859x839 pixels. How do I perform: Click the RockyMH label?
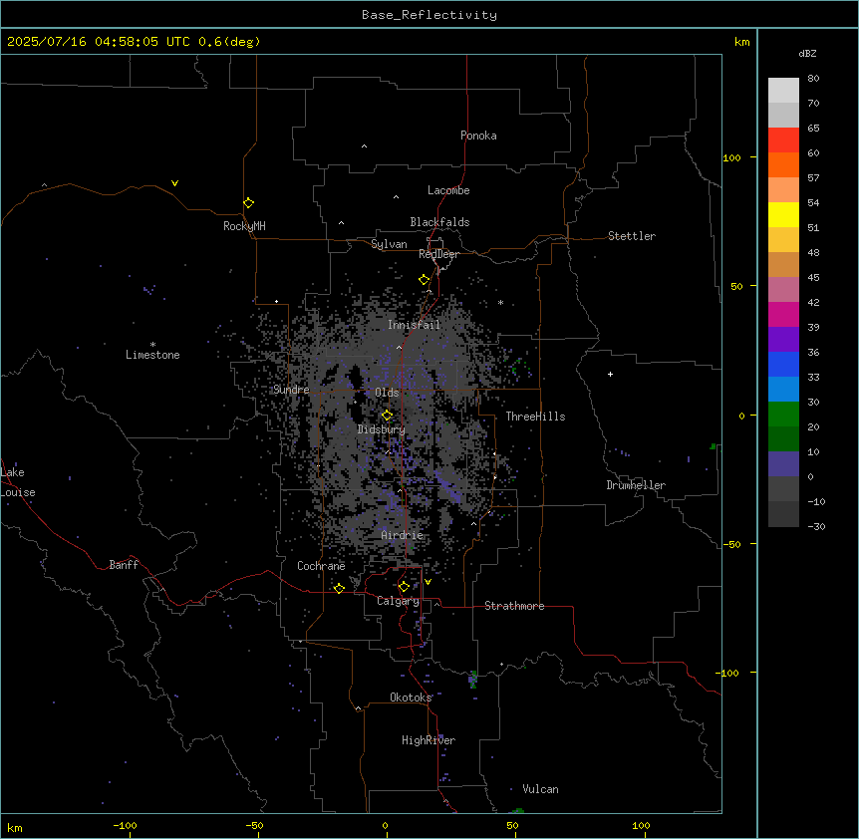(x=244, y=226)
